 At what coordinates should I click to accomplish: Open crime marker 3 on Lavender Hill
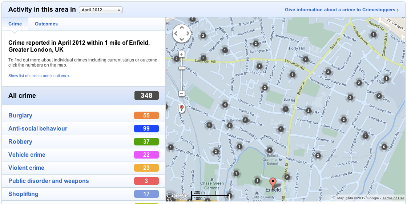tap(203, 58)
